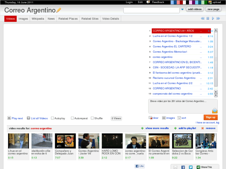The height and width of the screenshot is (169, 226).
Task: Click the Edit link in top bar
Action: pos(140,2)
